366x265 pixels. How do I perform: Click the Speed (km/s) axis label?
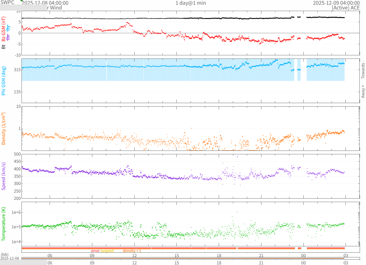click(x=3, y=176)
